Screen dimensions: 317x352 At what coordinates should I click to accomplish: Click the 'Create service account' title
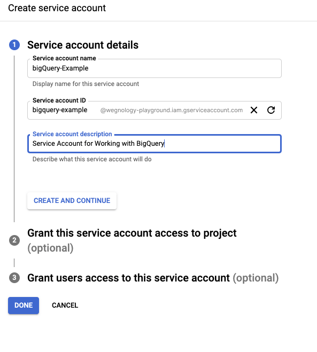tap(57, 8)
